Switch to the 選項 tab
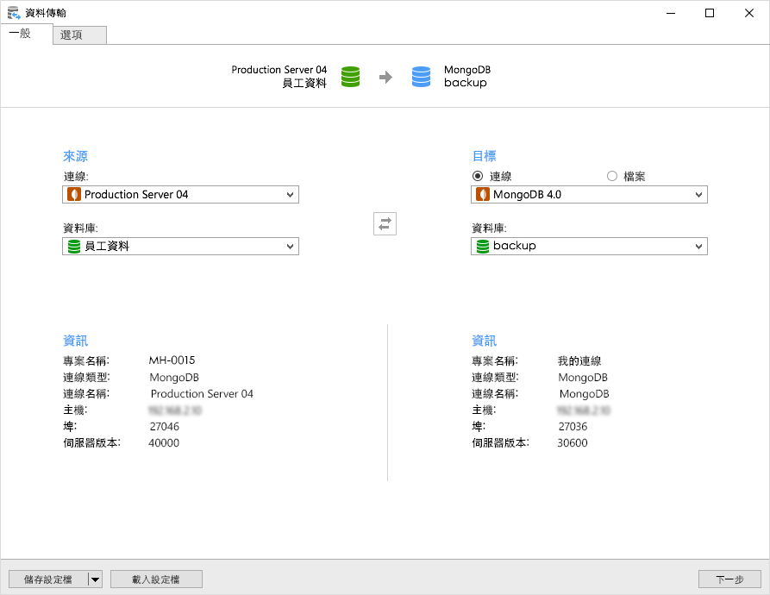Viewport: 770px width, 595px height. pos(78,35)
